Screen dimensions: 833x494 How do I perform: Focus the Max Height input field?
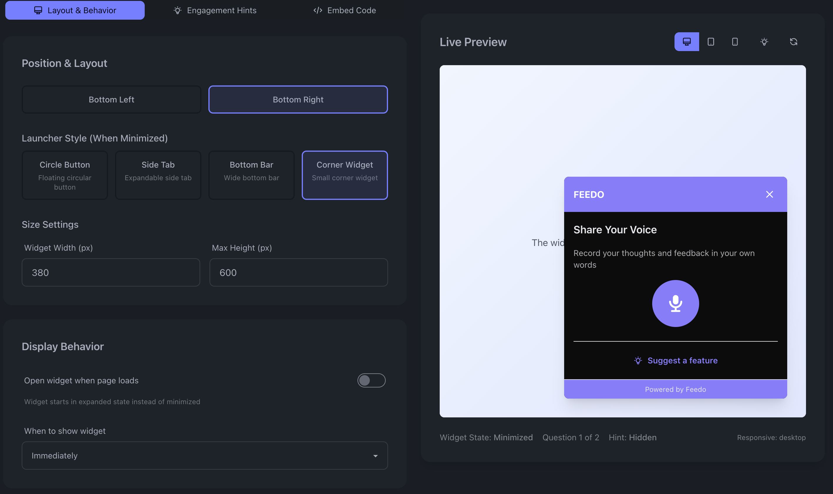pyautogui.click(x=298, y=272)
